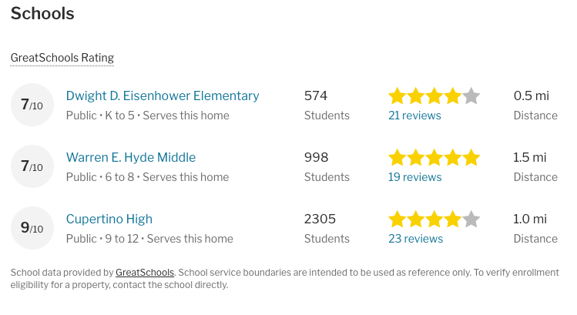Open Warren E. Hyde Middle school link

131,157
